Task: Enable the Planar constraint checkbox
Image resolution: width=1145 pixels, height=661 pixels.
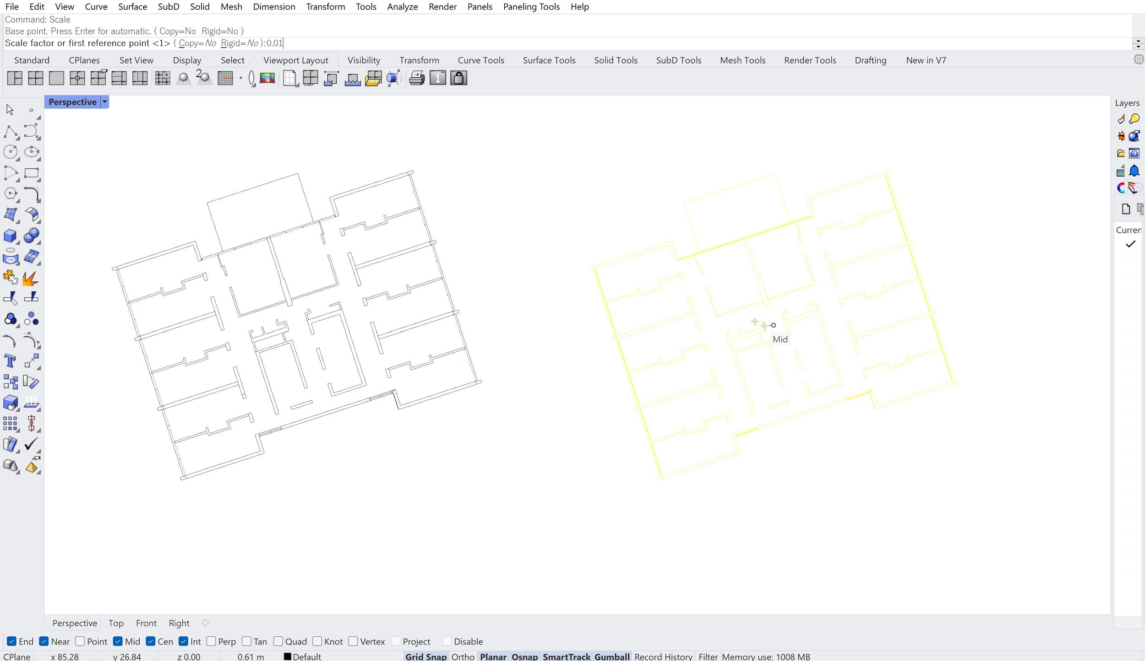Action: point(492,656)
